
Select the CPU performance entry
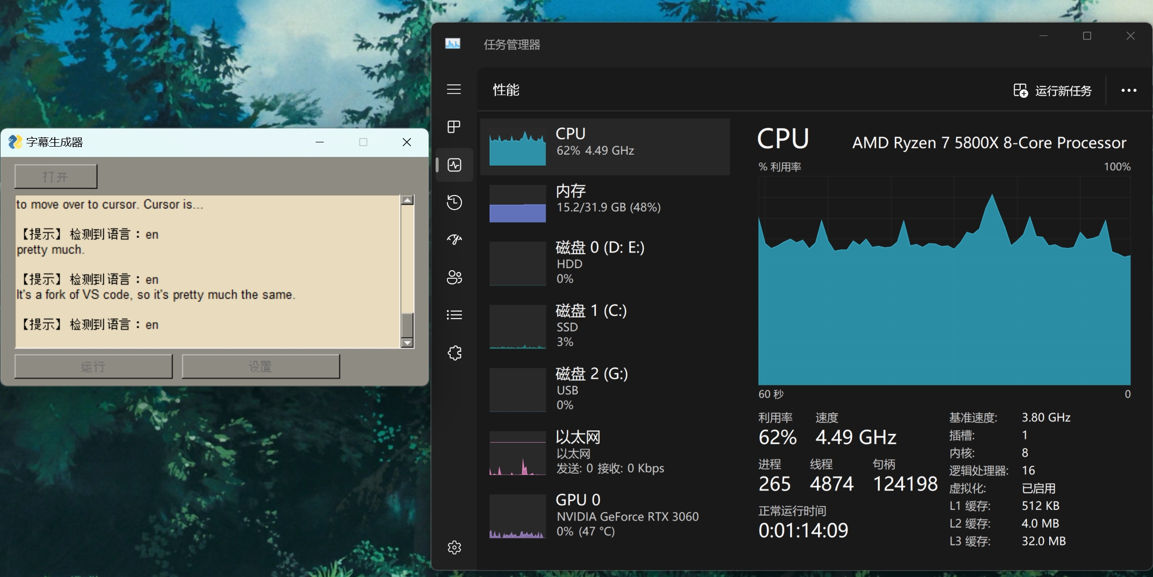point(605,147)
